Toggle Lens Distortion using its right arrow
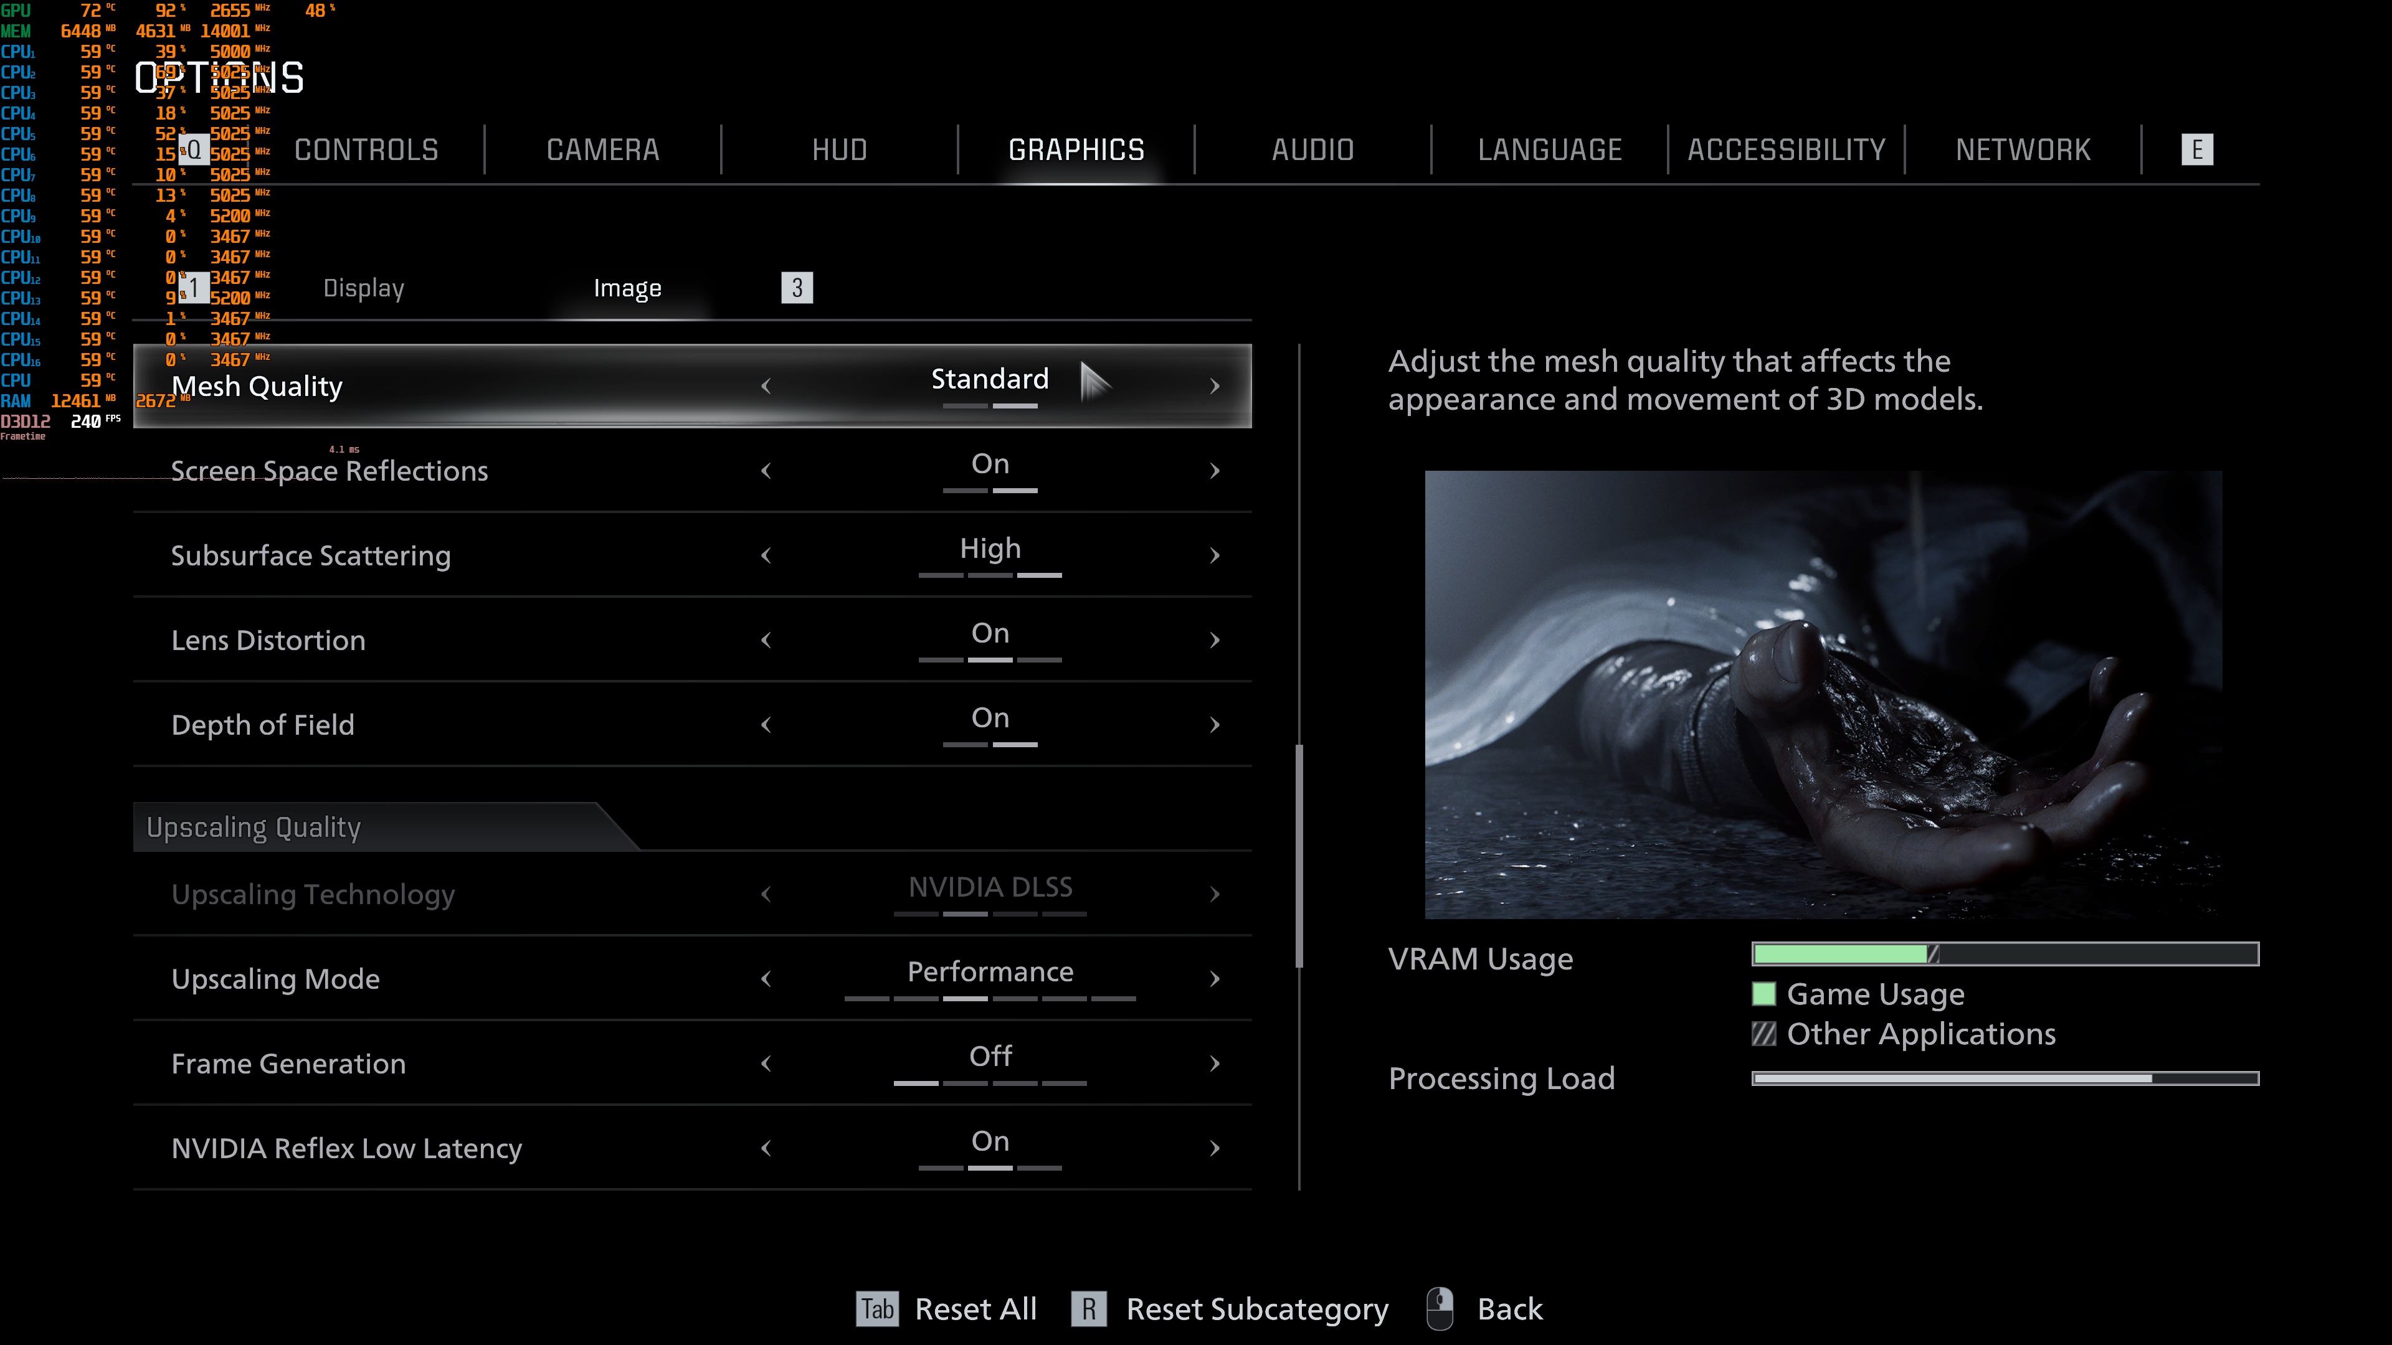This screenshot has width=2392, height=1345. (1215, 641)
